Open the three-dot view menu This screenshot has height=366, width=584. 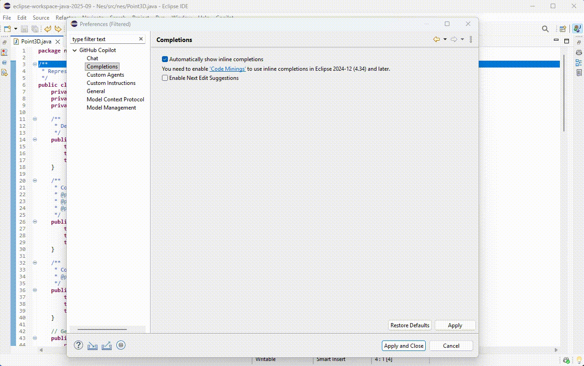[471, 39]
